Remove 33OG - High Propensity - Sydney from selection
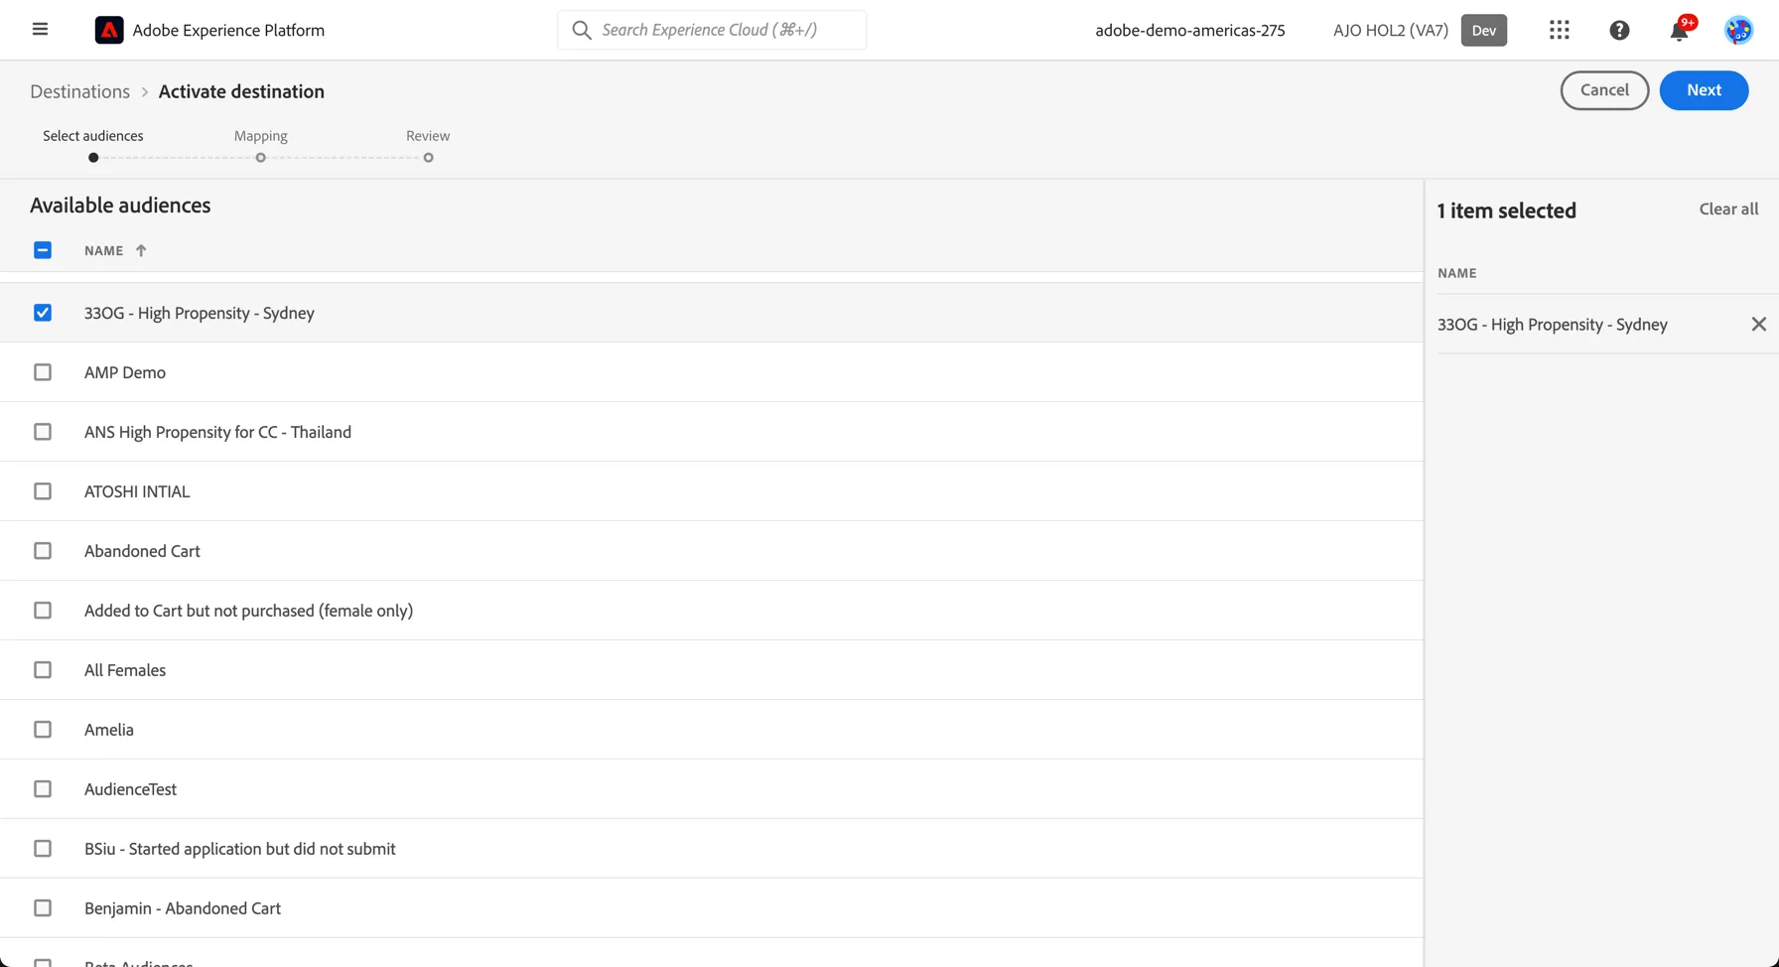Image resolution: width=1779 pixels, height=967 pixels. pos(1758,324)
